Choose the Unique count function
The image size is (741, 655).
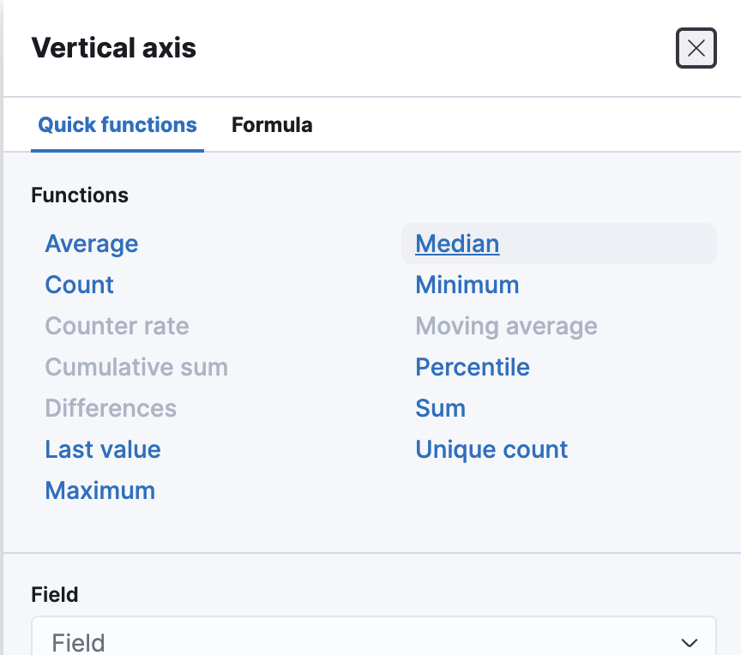point(491,449)
